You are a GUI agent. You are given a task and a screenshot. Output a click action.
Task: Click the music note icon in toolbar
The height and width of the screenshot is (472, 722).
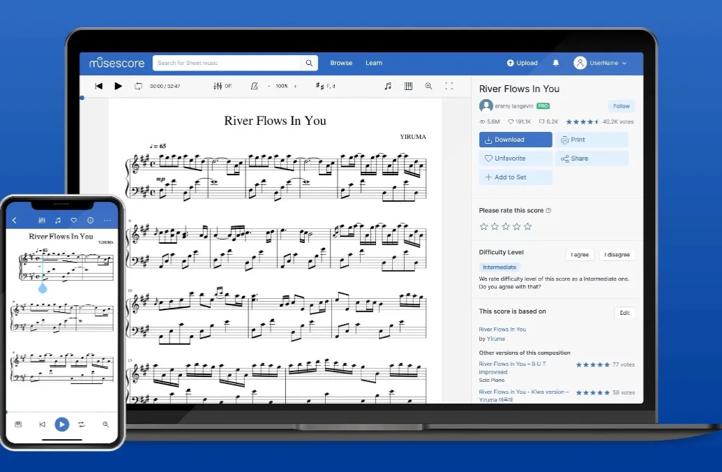(x=388, y=86)
